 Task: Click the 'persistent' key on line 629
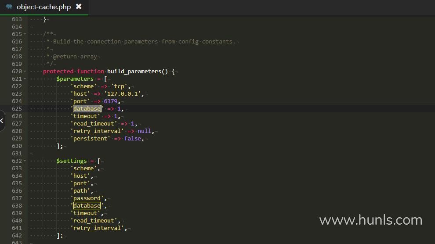pos(91,139)
